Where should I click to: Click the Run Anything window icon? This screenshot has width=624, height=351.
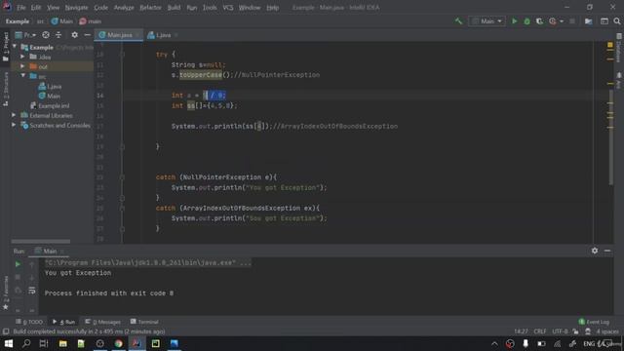pyautogui.click(x=604, y=21)
